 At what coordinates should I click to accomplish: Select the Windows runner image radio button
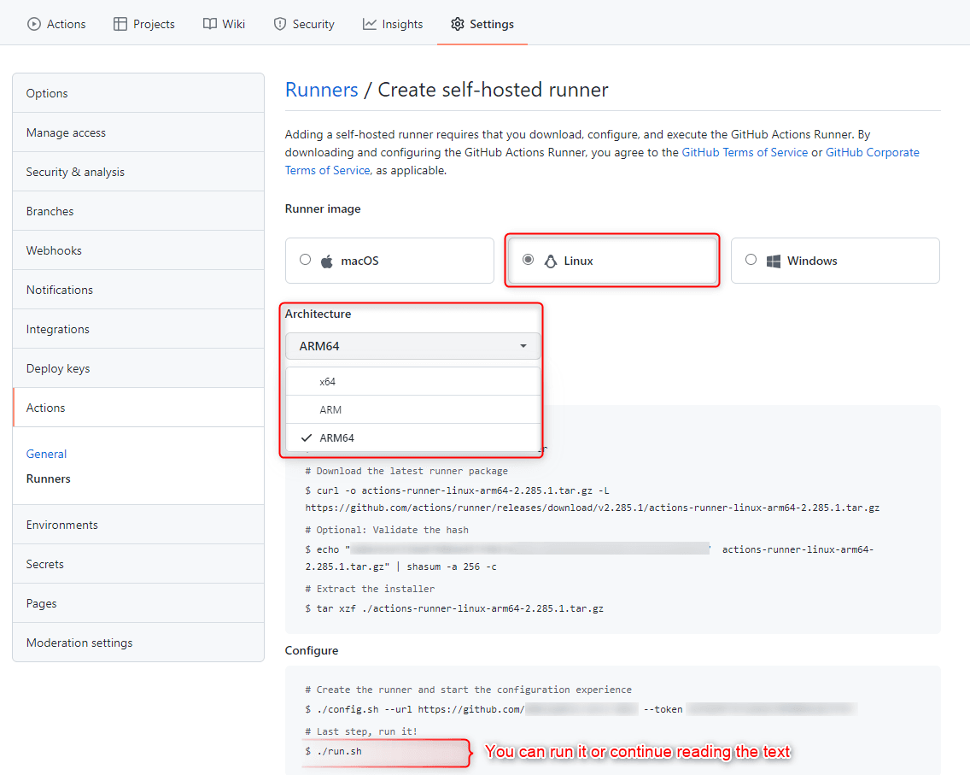[x=751, y=260]
